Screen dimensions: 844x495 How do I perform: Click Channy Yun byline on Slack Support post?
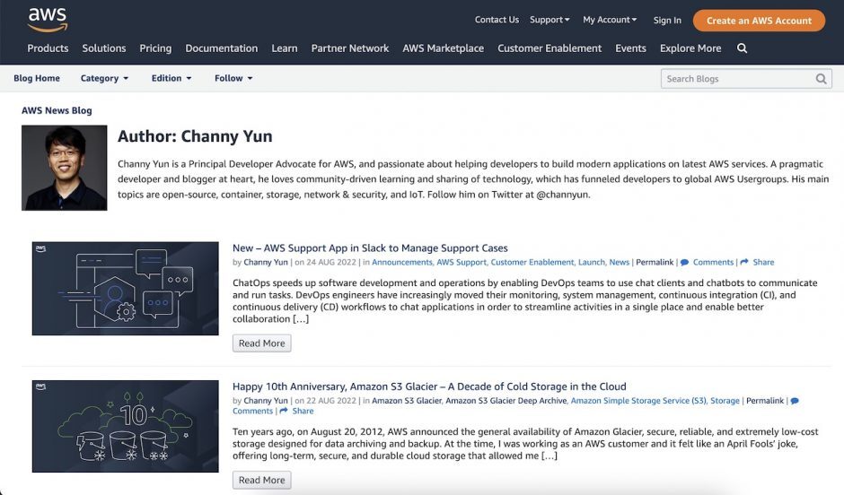266,262
